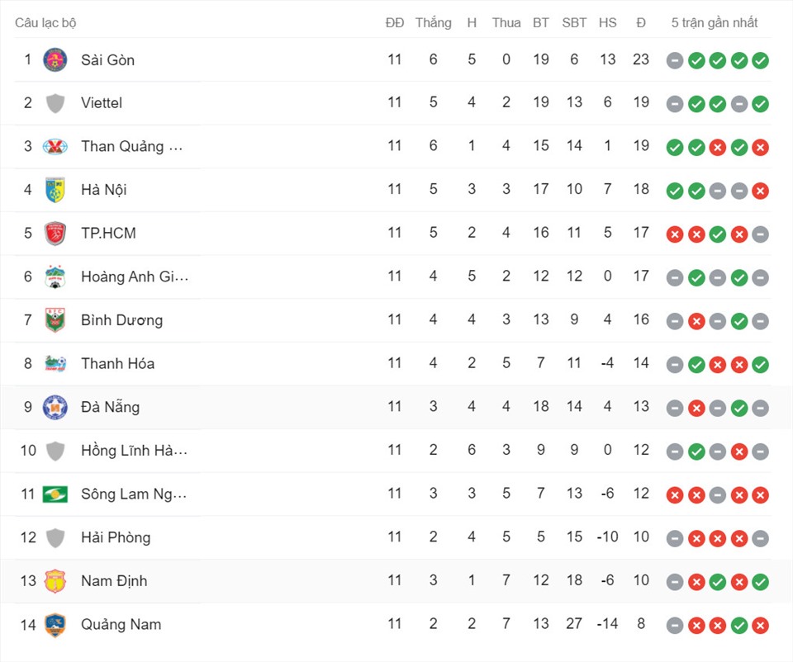Click the Hoàng Anh Gia Lai logo
Viewport: 793px width, 662px height.
pyautogui.click(x=55, y=277)
